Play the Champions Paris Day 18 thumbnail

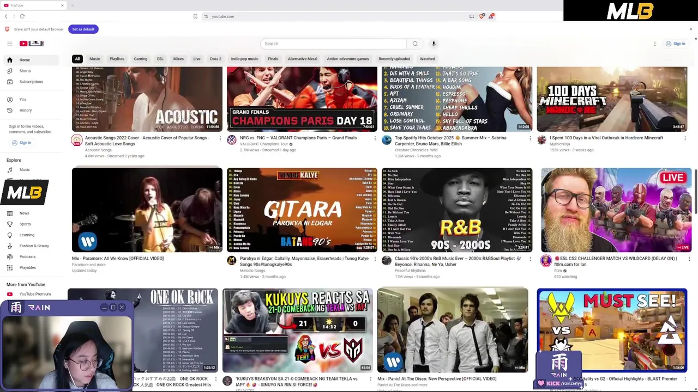pyautogui.click(x=302, y=99)
